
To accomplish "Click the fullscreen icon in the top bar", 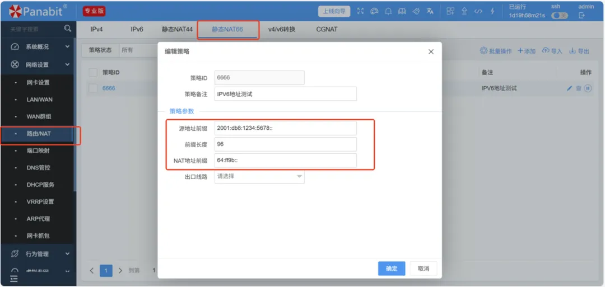I will 361,11.
